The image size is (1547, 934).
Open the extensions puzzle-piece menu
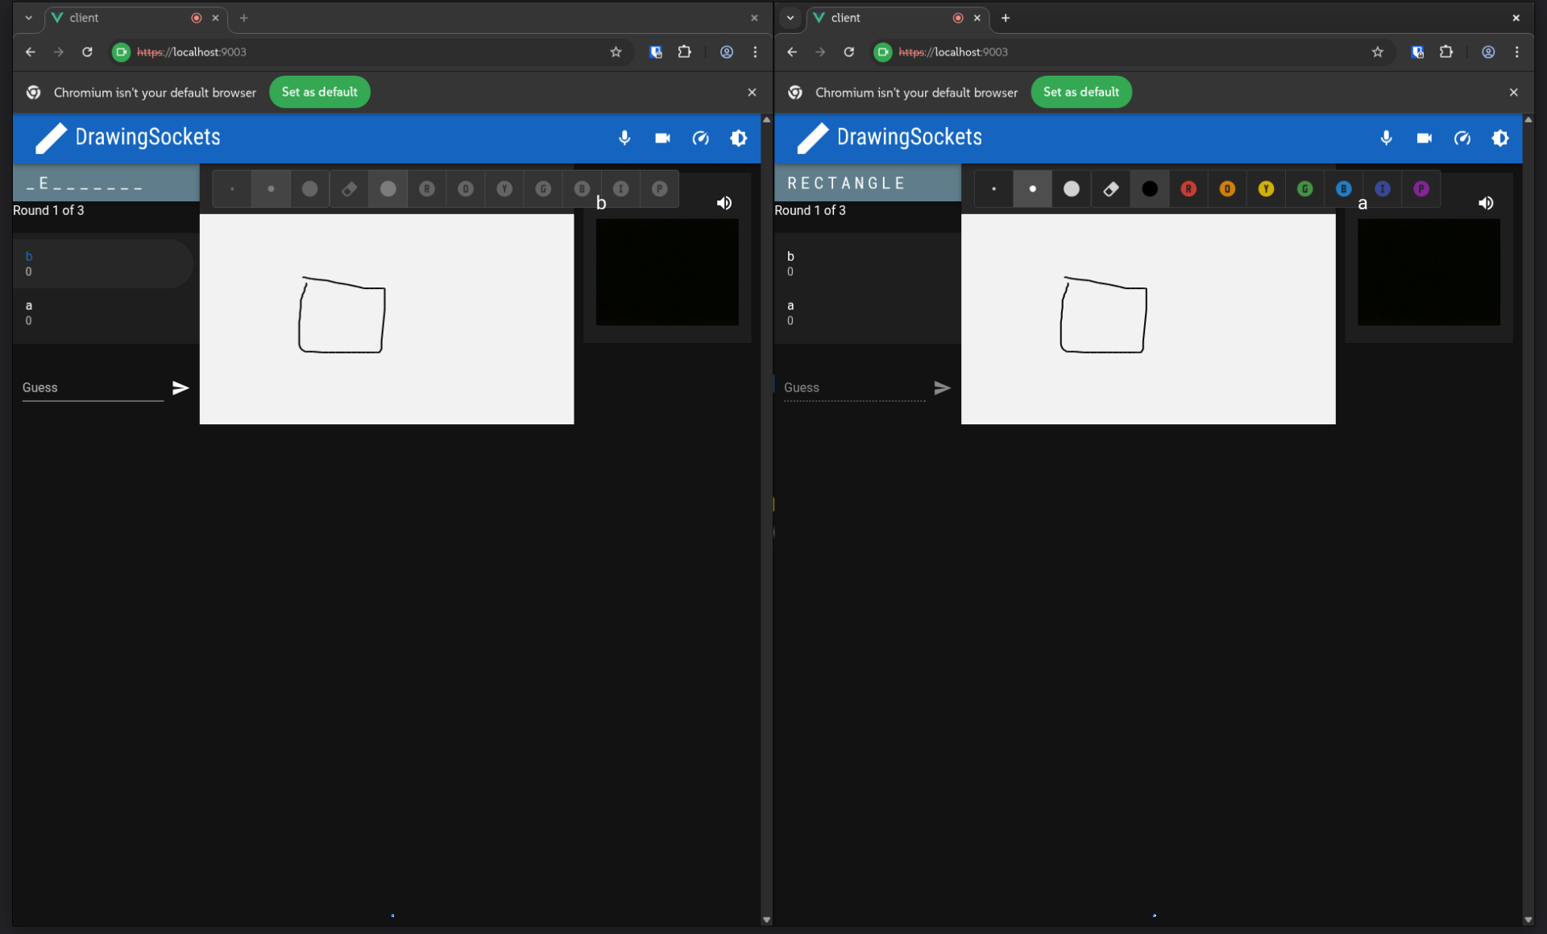(1446, 52)
